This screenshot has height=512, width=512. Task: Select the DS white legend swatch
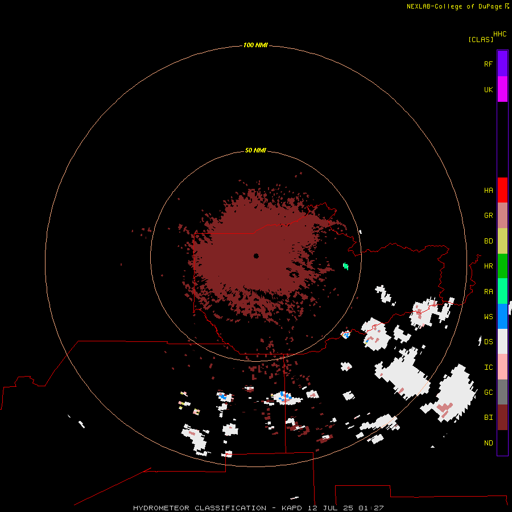coord(502,341)
